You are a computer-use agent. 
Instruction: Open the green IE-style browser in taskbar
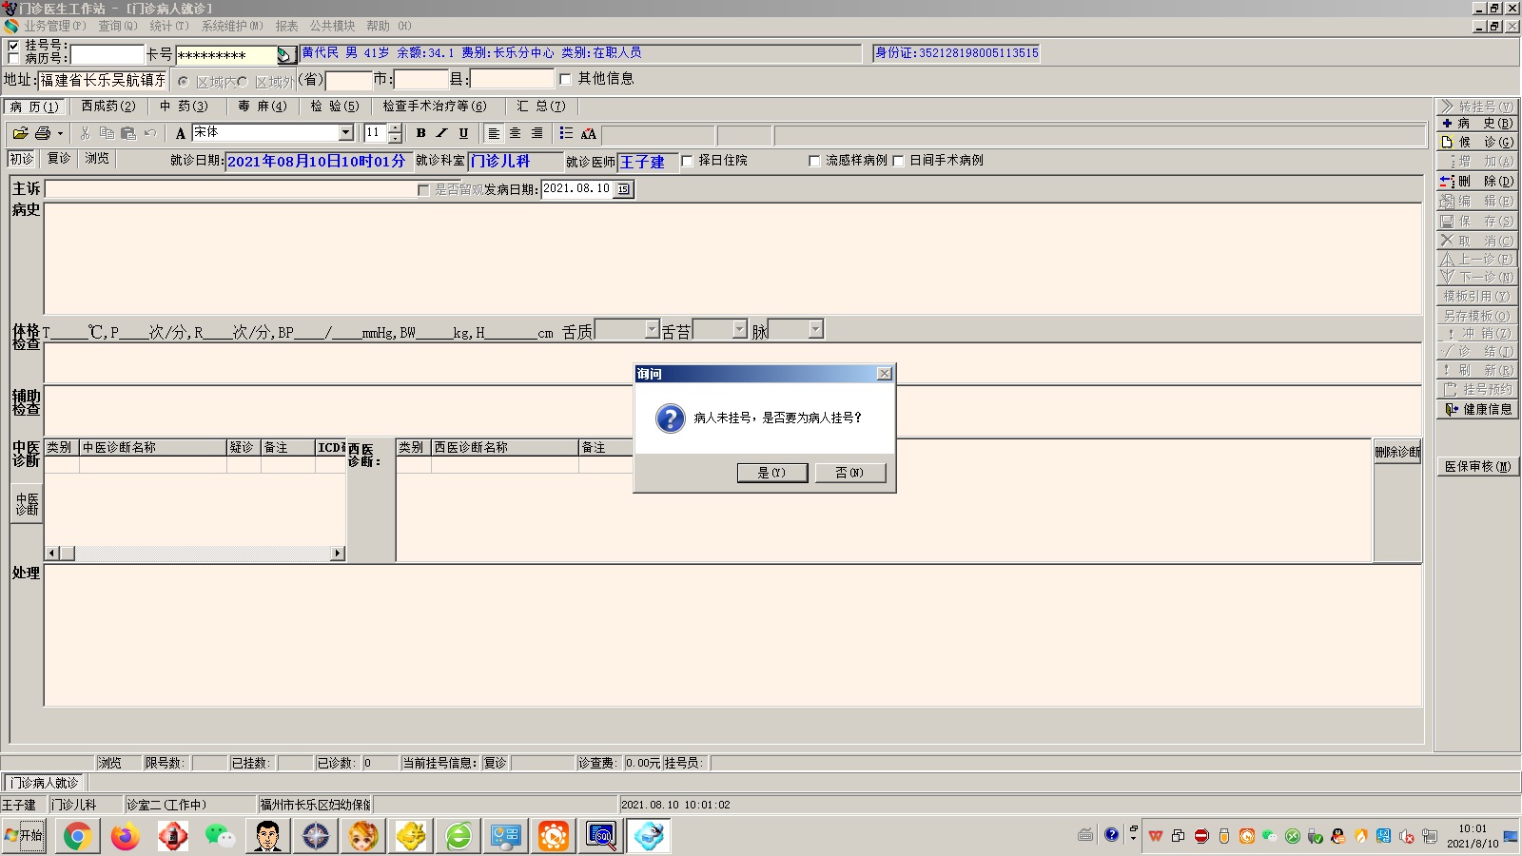coord(459,836)
